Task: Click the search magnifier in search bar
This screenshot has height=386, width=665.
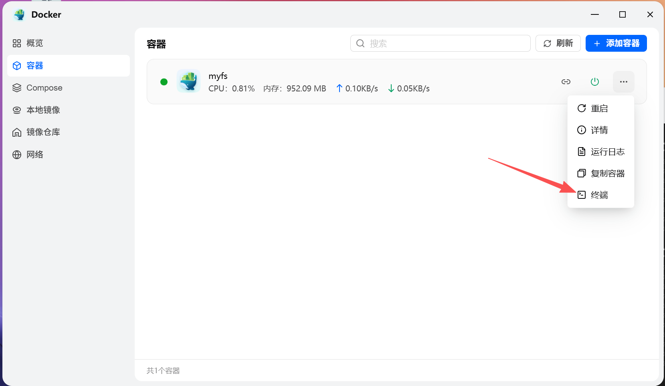Action: [360, 43]
